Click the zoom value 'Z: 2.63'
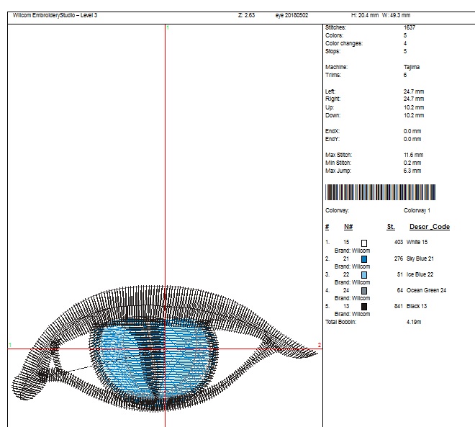This screenshot has width=475, height=427. coord(247,15)
